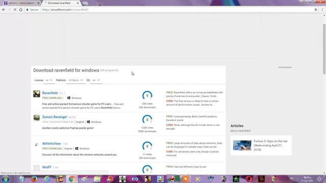Close the Download ravenfield tab
The width and height of the screenshot is (326, 183).
[78, 3]
